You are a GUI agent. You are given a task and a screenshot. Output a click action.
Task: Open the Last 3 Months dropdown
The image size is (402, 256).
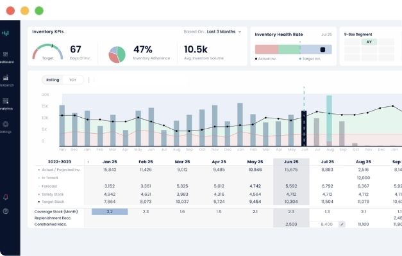click(x=224, y=32)
